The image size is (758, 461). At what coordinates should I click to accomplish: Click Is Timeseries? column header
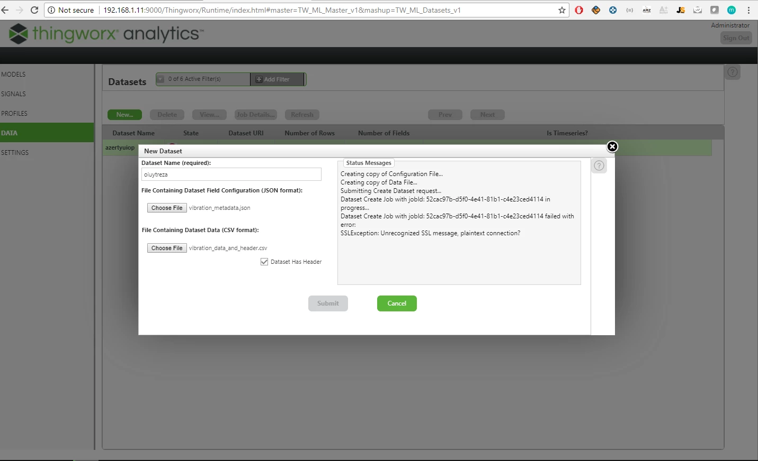(567, 133)
